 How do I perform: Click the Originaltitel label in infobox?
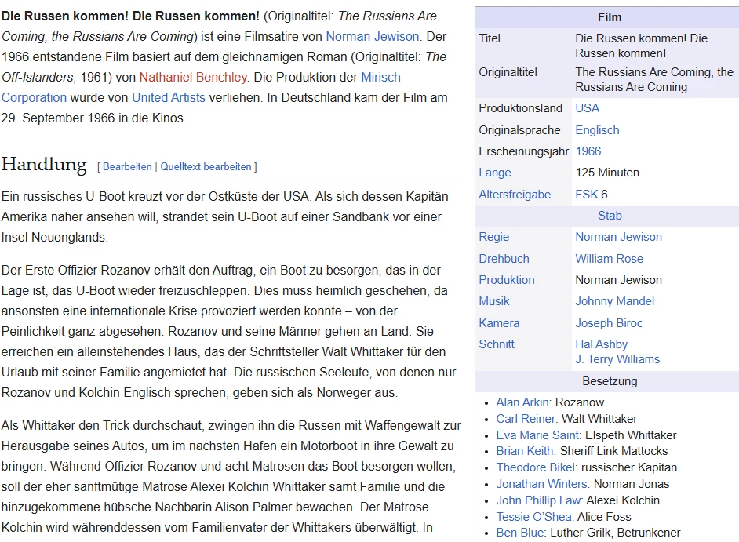[508, 72]
